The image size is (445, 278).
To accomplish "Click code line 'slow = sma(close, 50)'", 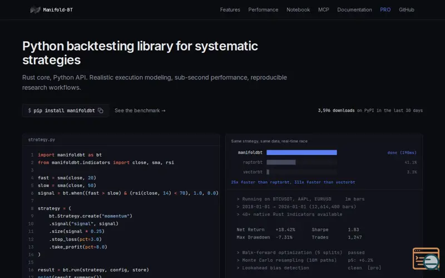I will click(x=67, y=186).
